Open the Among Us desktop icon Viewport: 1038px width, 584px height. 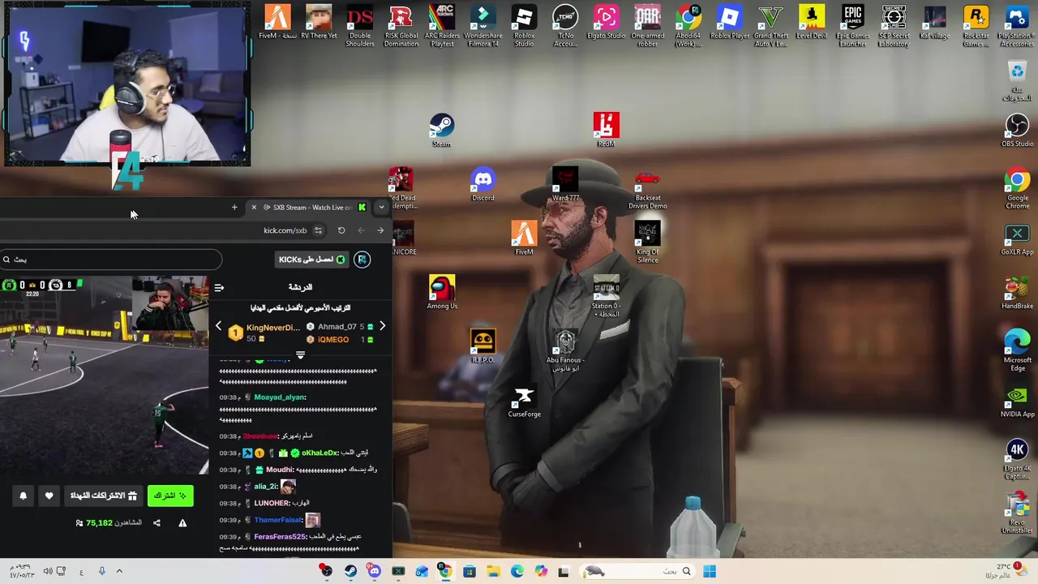442,292
